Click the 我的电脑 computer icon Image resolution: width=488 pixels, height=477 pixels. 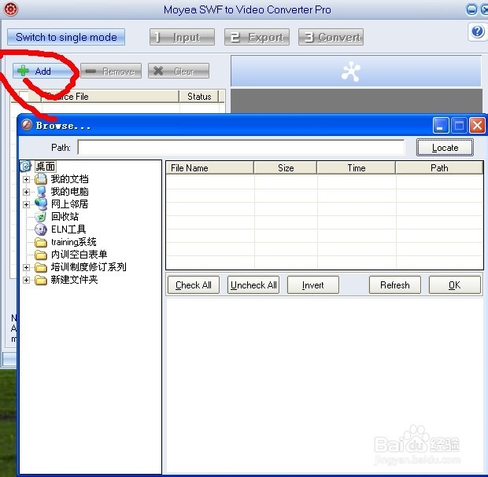pyautogui.click(x=41, y=192)
